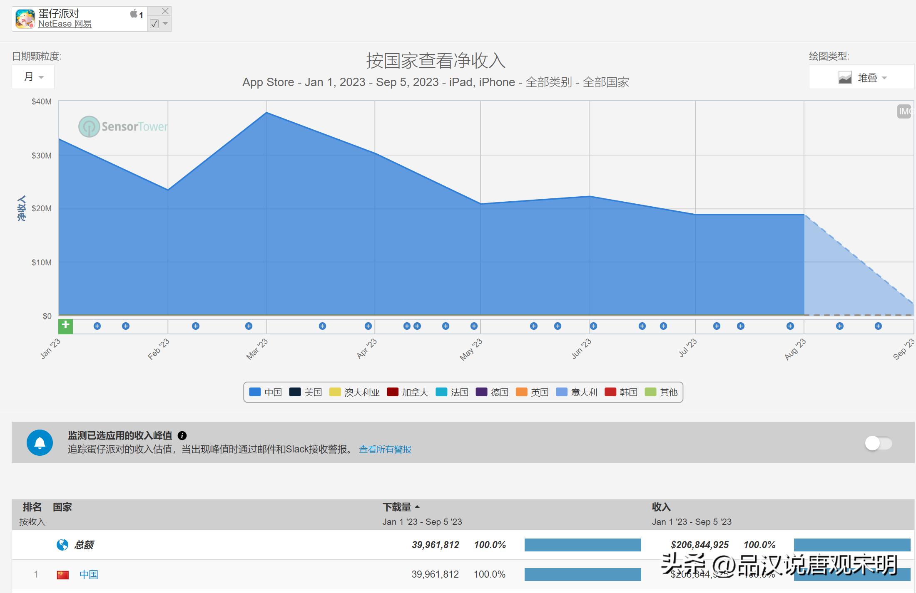This screenshot has width=916, height=593.
Task: Open the 日期颗粒度 月 dropdown
Action: (32, 77)
